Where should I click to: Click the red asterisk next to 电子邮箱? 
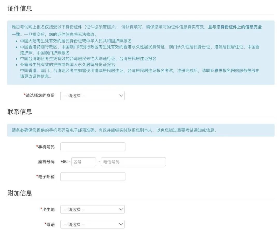click(36, 176)
